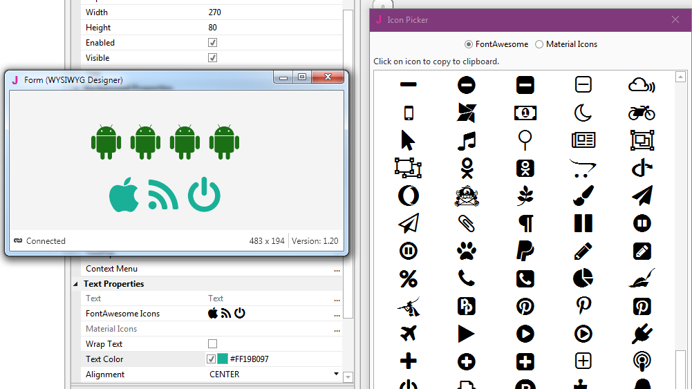Copy the leaf sprout icon
Screen dimensions: 692x389
pyautogui.click(x=525, y=196)
